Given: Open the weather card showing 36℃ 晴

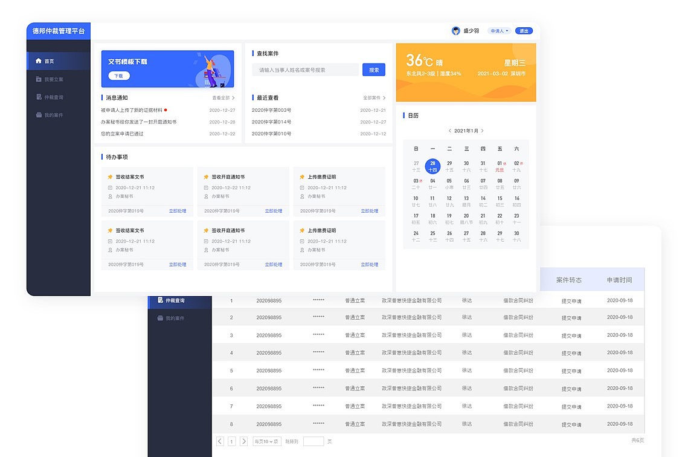Looking at the screenshot, I should coord(466,72).
